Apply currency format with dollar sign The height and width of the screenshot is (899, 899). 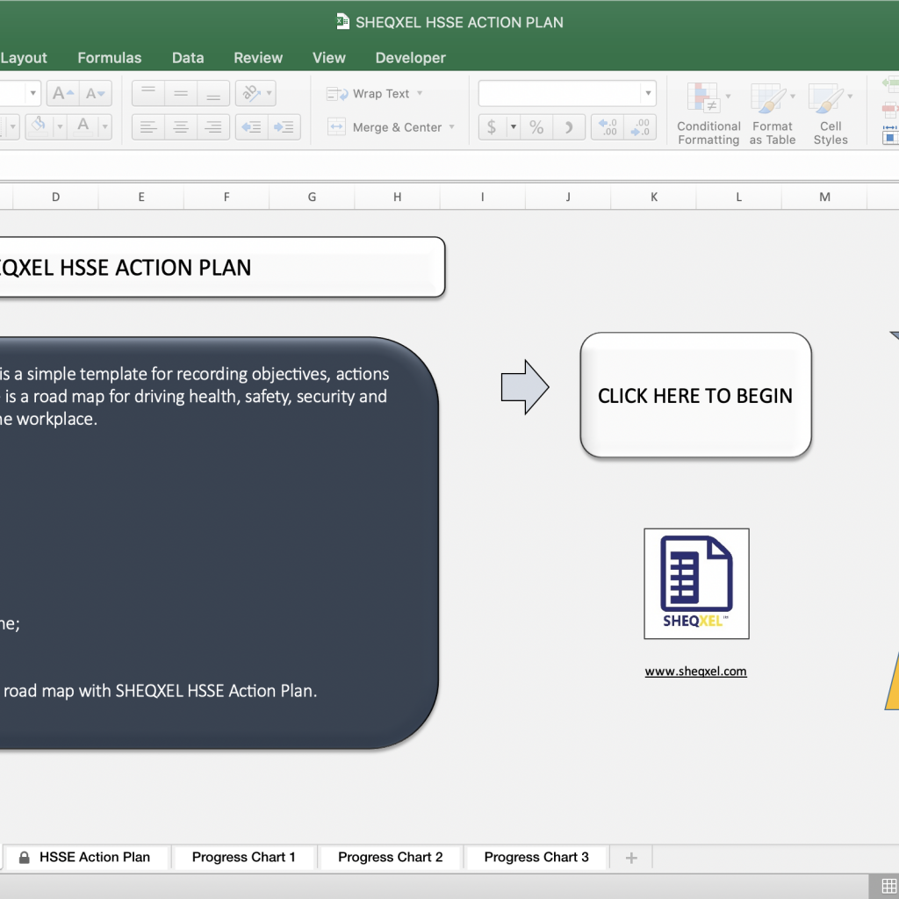click(x=492, y=126)
